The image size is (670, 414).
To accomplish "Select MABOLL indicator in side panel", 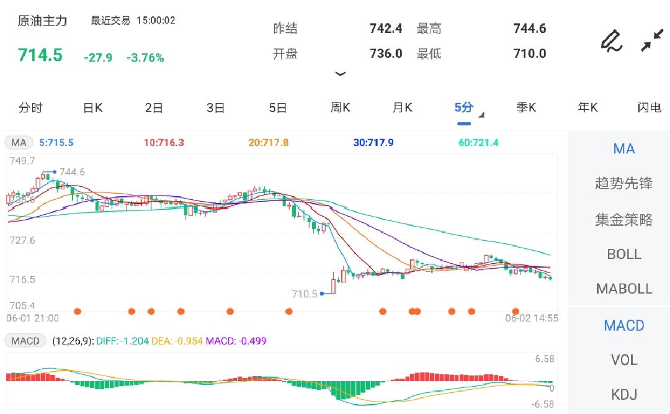I will [623, 289].
